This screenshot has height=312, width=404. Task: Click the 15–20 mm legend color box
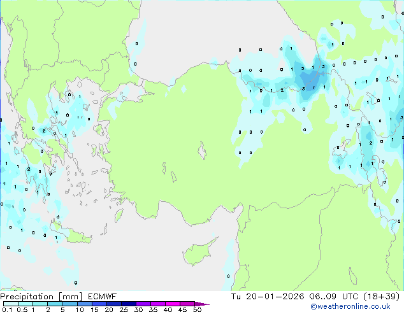pyautogui.click(x=99, y=304)
